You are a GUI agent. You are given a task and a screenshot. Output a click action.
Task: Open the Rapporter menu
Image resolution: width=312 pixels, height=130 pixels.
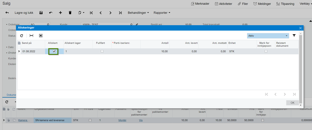pyautogui.click(x=162, y=13)
